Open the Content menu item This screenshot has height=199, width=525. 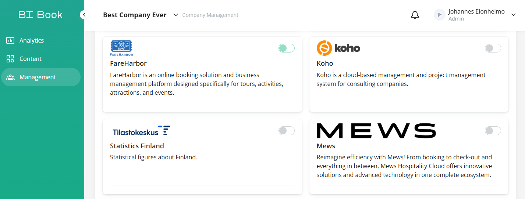(x=40, y=59)
